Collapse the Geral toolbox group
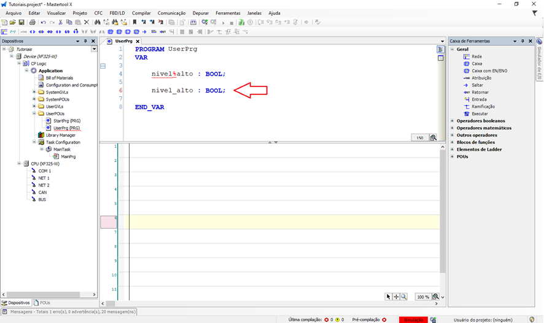This screenshot has height=323, width=544. pos(452,49)
